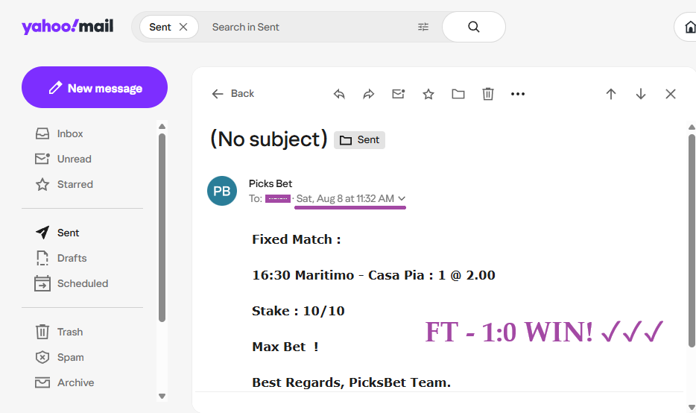
Task: Move message using the folder icon
Action: [x=458, y=94]
